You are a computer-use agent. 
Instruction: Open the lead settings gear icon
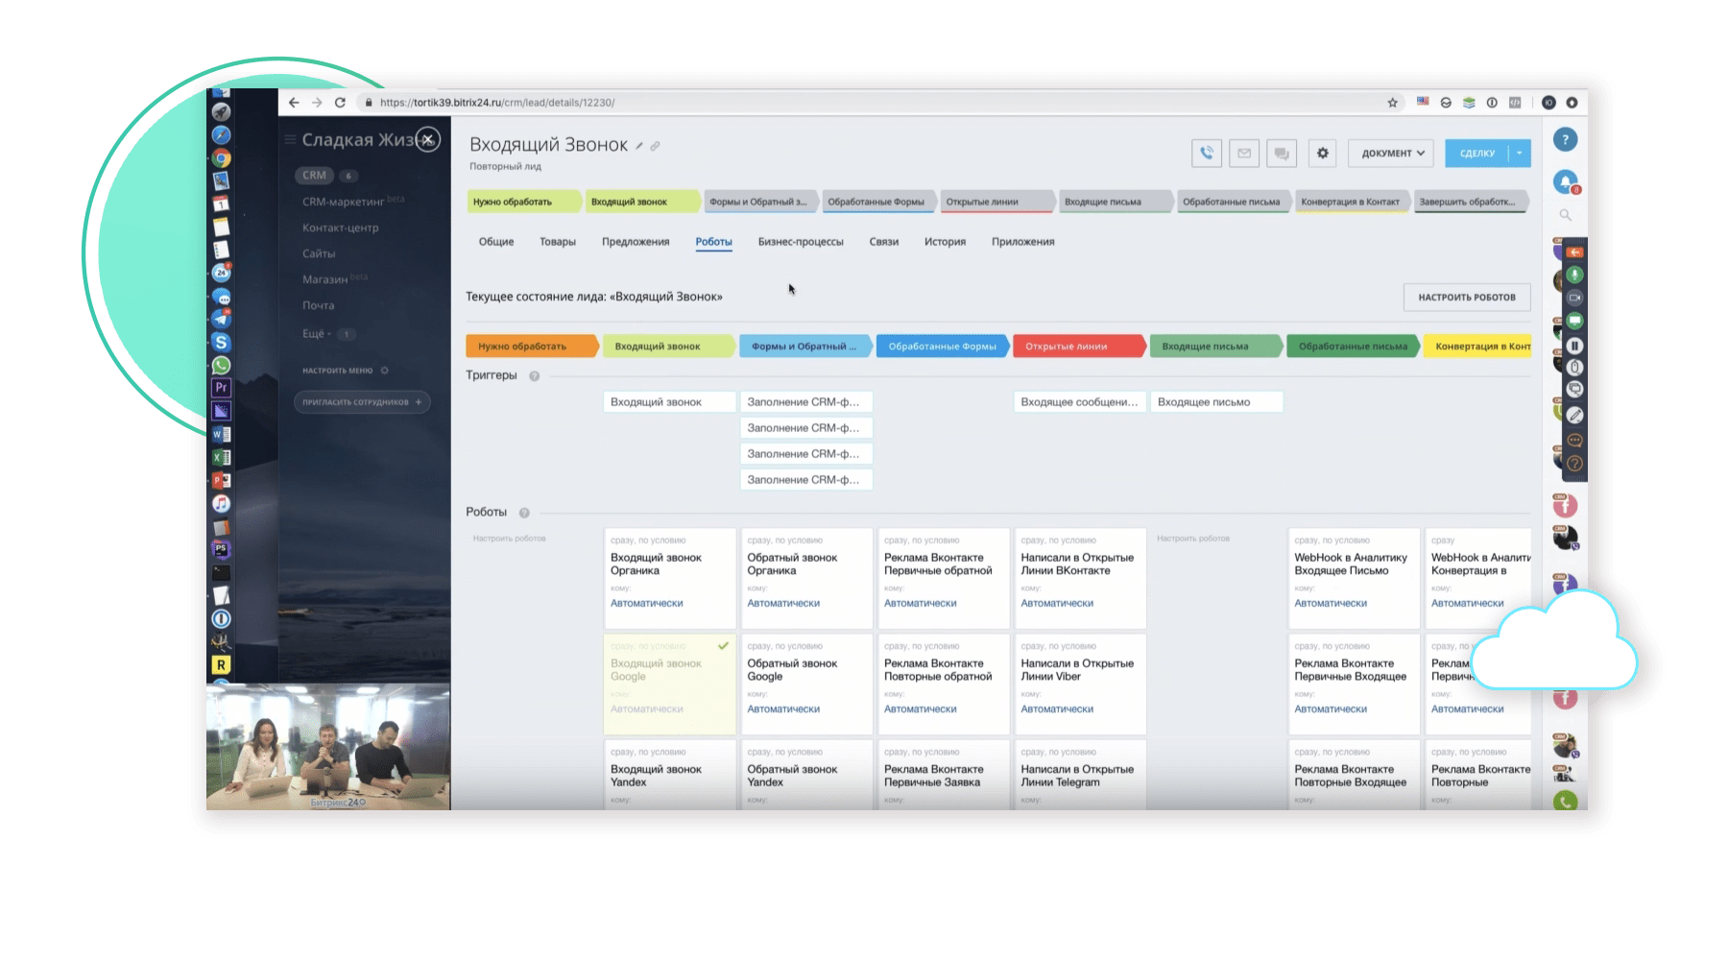[1322, 153]
